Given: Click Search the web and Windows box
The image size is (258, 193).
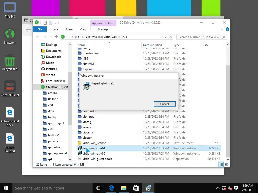Looking at the screenshot, I should tap(53, 188).
